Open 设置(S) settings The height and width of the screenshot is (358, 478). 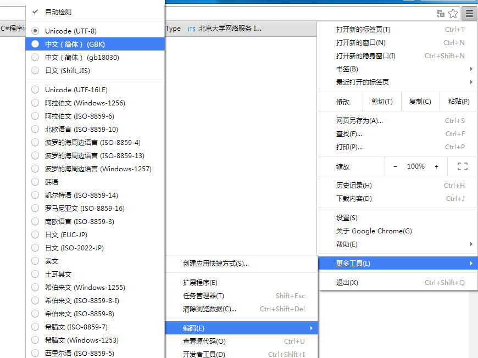tap(397, 218)
